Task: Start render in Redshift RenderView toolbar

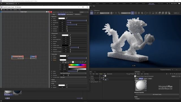Action: tap(91, 13)
